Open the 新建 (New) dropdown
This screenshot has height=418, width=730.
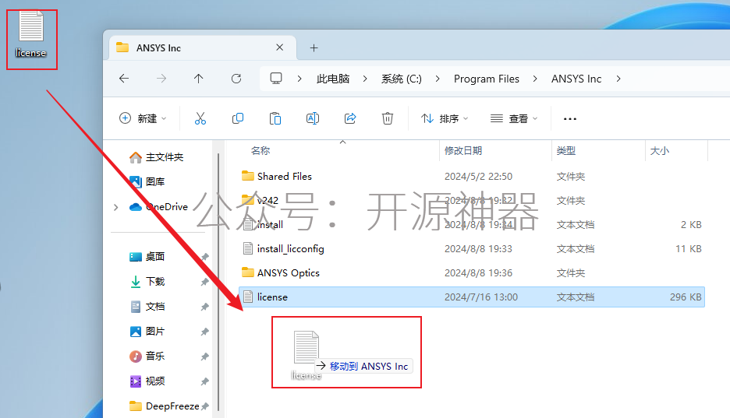(x=143, y=118)
